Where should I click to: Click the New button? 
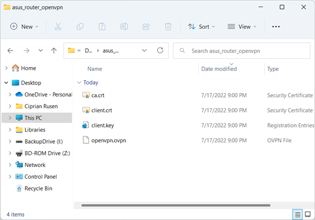(24, 27)
